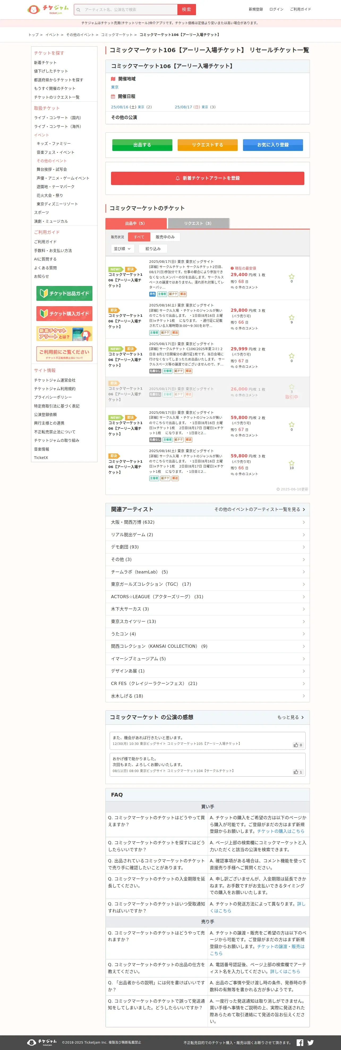Open 値下げしたチケット in the sidebar
This screenshot has height=1050, width=341.
pos(51,71)
